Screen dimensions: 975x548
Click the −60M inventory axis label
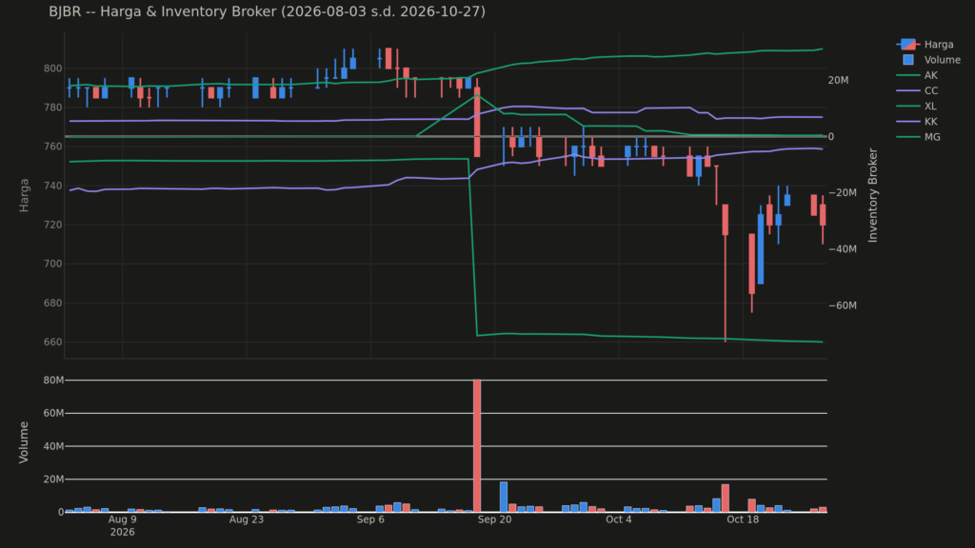pos(843,305)
